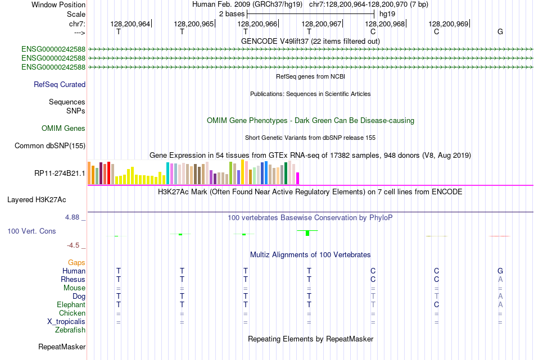Click position label 128,200,967
Image resolution: width=534 pixels, height=360 pixels.
tap(321, 24)
